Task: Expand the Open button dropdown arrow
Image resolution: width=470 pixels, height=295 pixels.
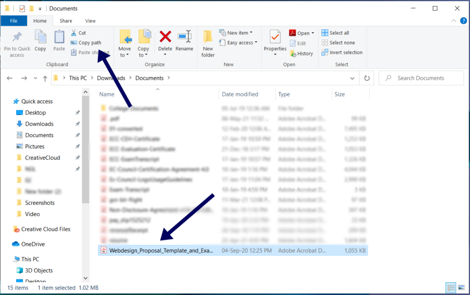Action: 312,33
